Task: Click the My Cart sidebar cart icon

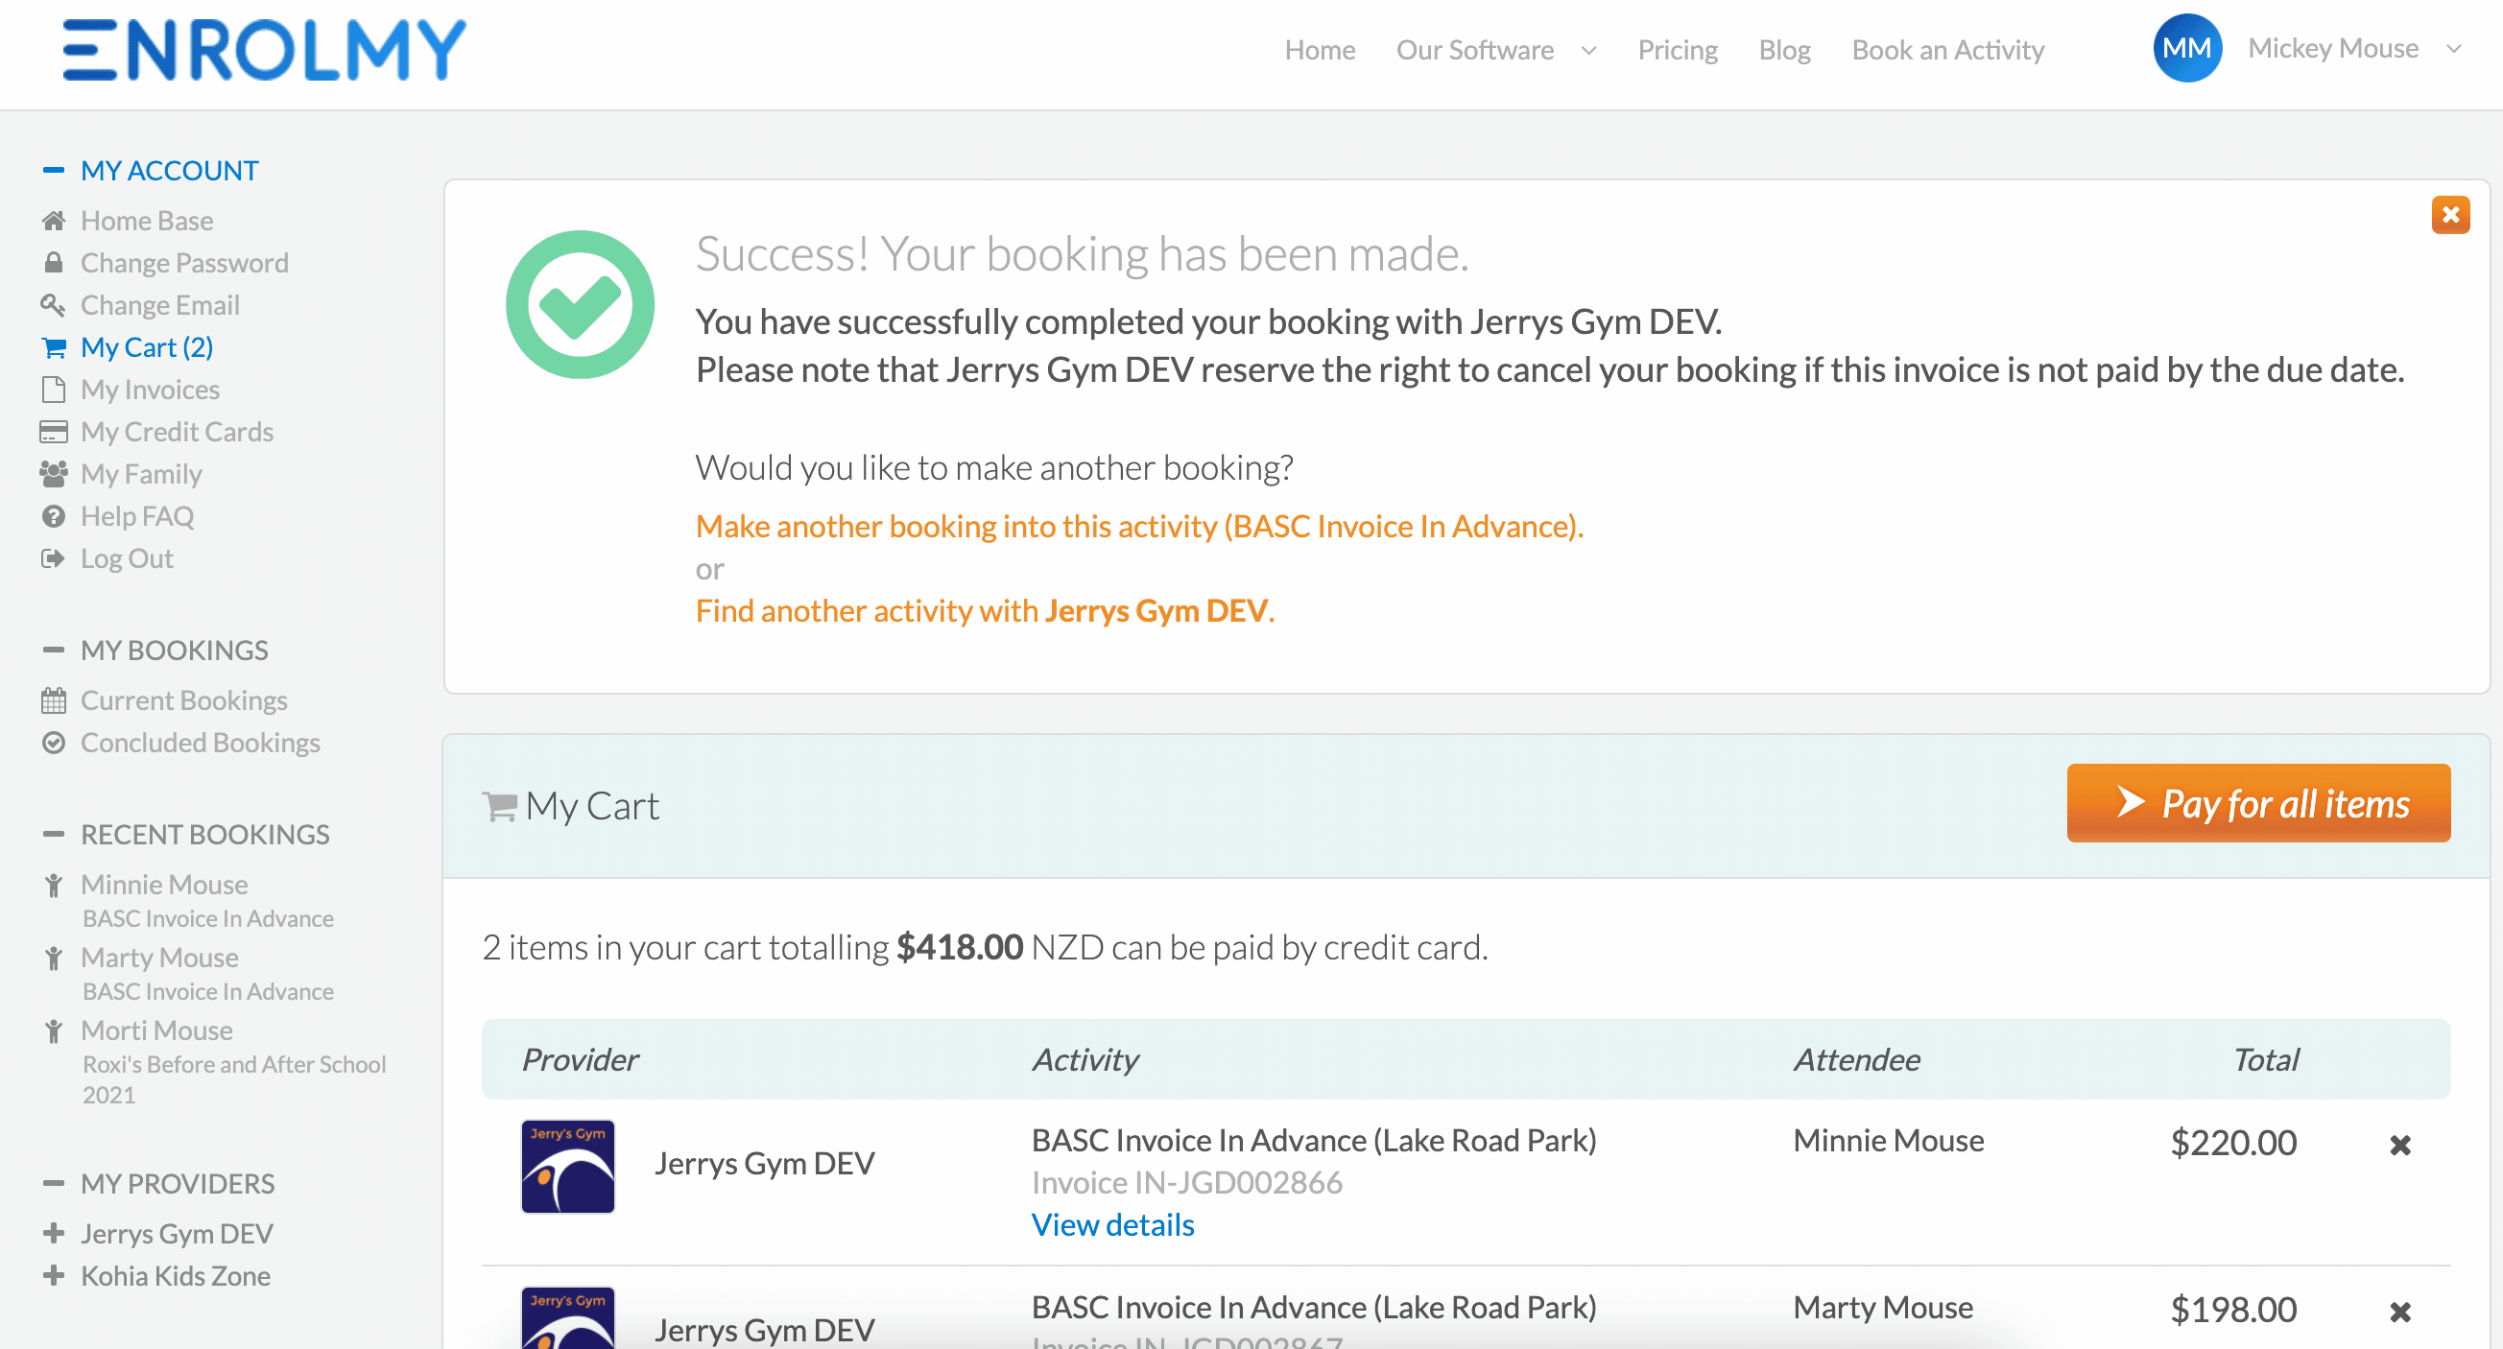Action: pyautogui.click(x=54, y=346)
